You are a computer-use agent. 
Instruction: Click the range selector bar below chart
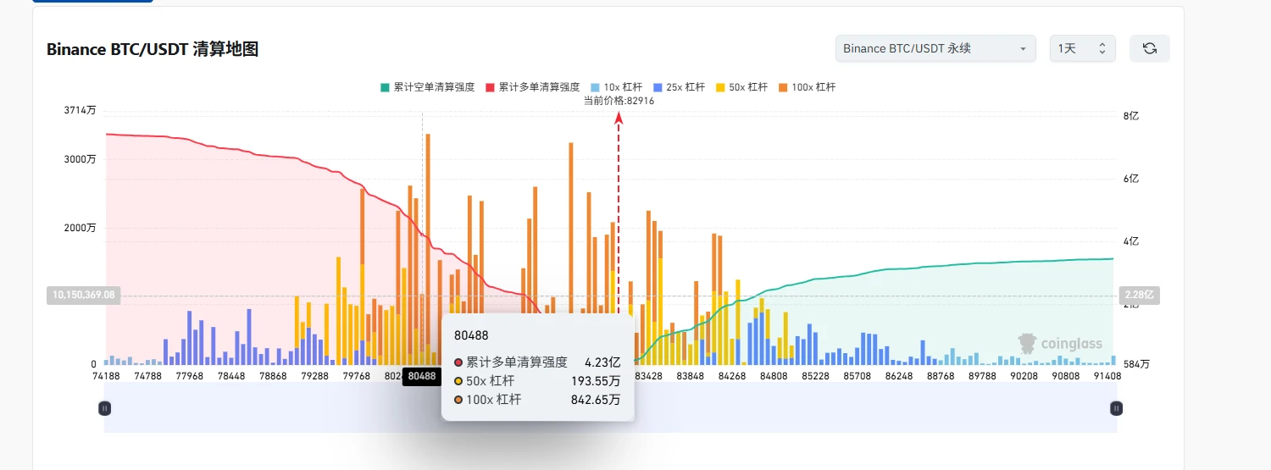[610, 408]
